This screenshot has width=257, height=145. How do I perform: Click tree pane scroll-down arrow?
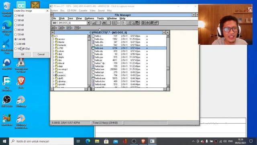(89, 86)
